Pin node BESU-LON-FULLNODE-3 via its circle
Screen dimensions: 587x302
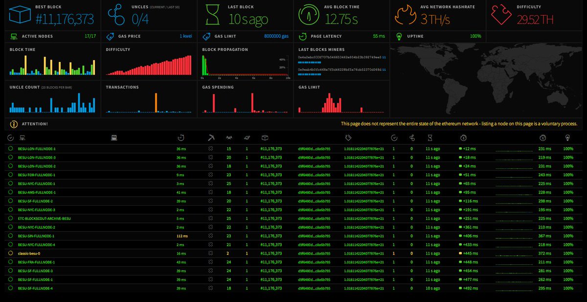tap(10, 158)
